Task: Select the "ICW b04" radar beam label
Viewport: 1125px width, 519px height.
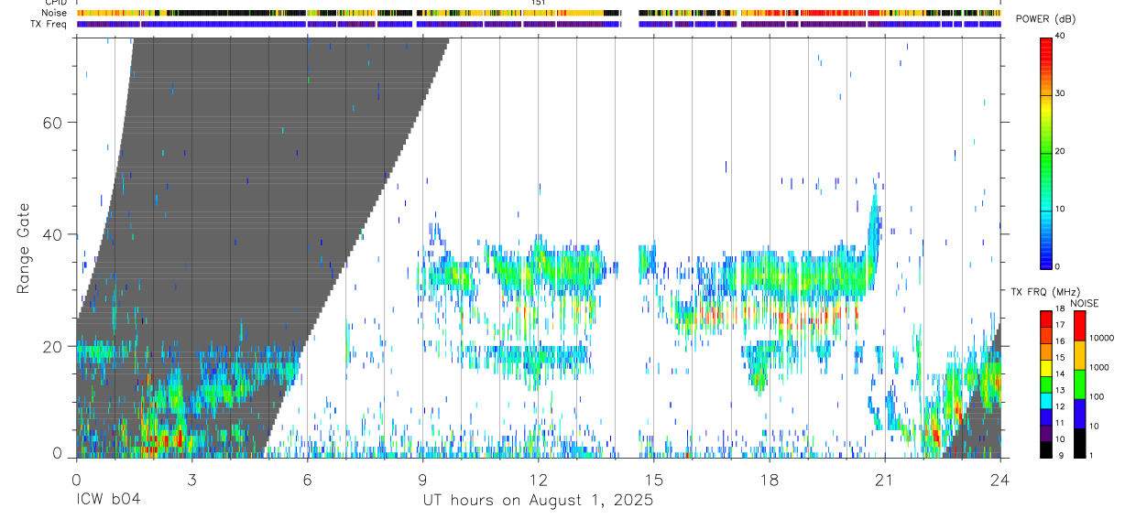Action: pyautogui.click(x=108, y=501)
